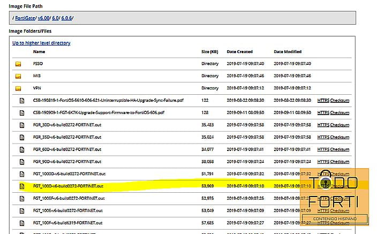
Task: Click the Date Modified column header
Action: [x=288, y=52]
